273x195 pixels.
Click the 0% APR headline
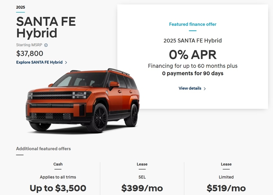tap(193, 54)
